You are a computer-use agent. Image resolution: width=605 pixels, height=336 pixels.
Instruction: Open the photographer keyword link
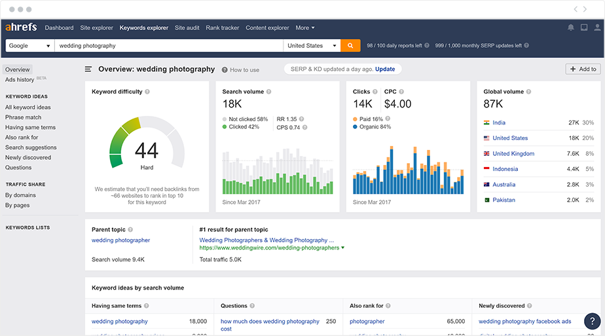click(x=367, y=322)
